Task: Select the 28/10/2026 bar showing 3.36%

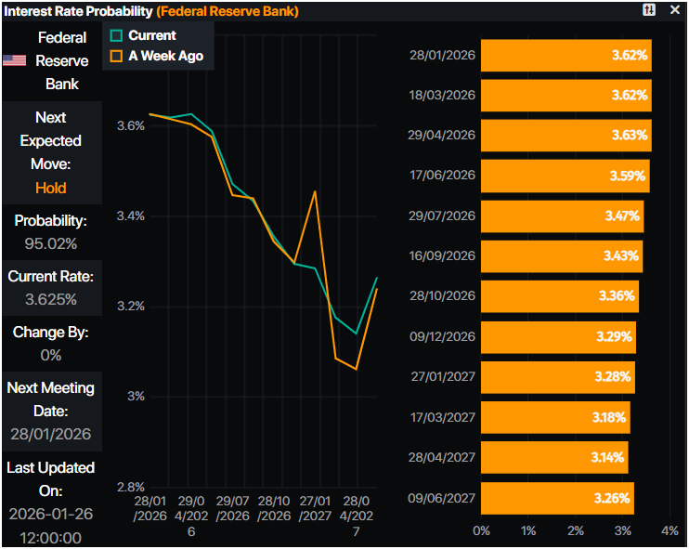Action: point(559,296)
